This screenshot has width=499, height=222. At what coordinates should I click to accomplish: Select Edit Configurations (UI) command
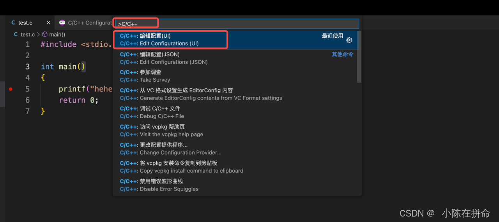pos(235,40)
